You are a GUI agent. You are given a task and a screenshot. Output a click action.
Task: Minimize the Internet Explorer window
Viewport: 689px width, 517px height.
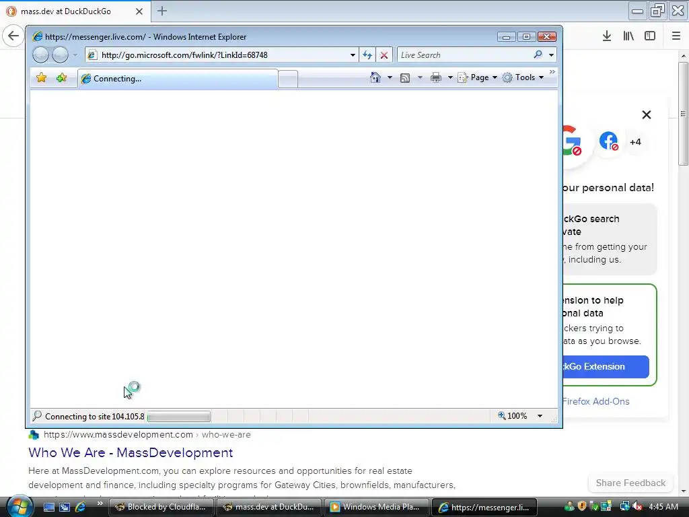tap(506, 37)
